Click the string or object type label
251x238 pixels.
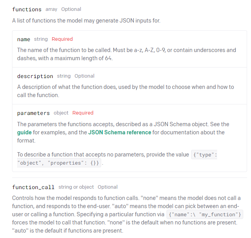(x=76, y=187)
